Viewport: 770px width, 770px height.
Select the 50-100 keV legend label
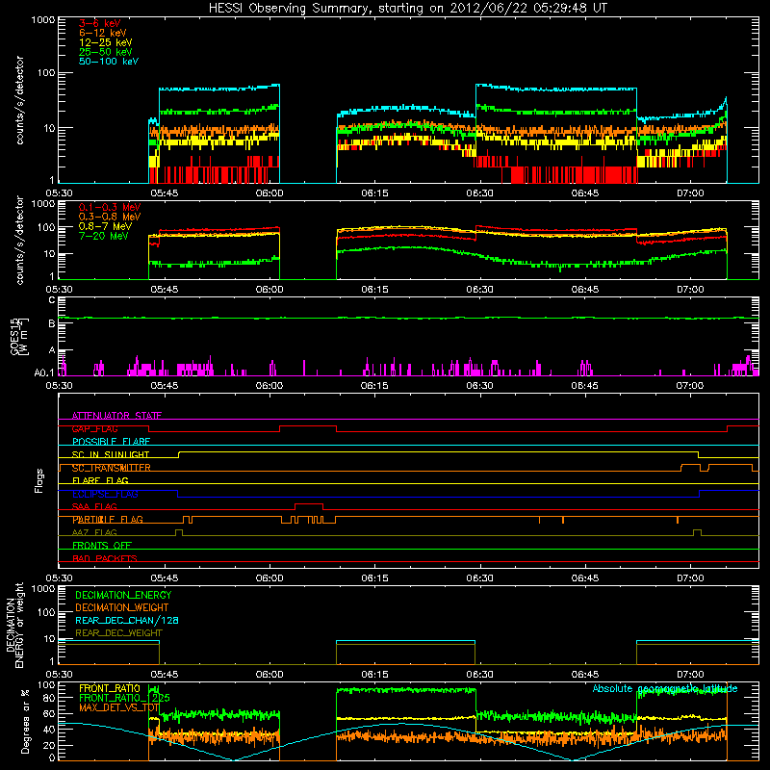tap(109, 62)
